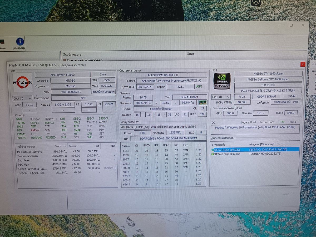Image resolution: width=316 pixels, height=237 pixels.
Task: Select the SSDPR-CL100-240-G3 drive row
Action: tap(268, 150)
